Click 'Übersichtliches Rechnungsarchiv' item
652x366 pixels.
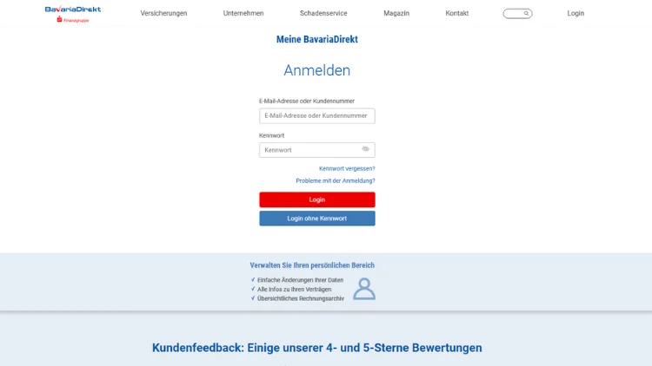click(x=301, y=298)
